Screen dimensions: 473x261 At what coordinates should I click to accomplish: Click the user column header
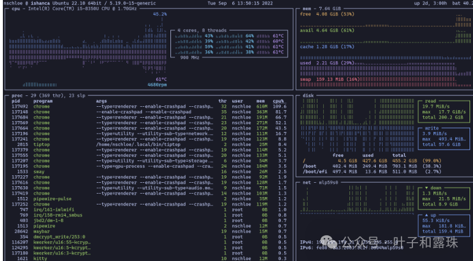[x=238, y=101]
